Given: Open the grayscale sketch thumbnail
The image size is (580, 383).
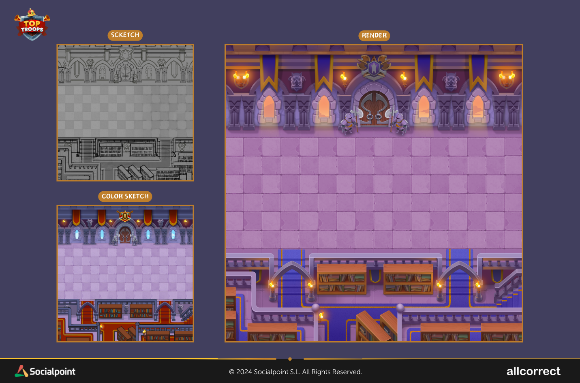Looking at the screenshot, I should [x=125, y=113].
